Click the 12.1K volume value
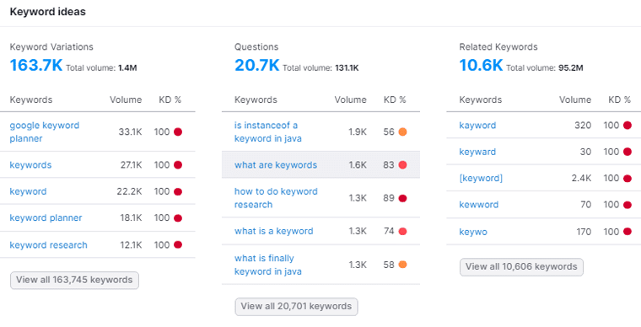Image resolution: width=641 pixels, height=327 pixels. [x=131, y=245]
